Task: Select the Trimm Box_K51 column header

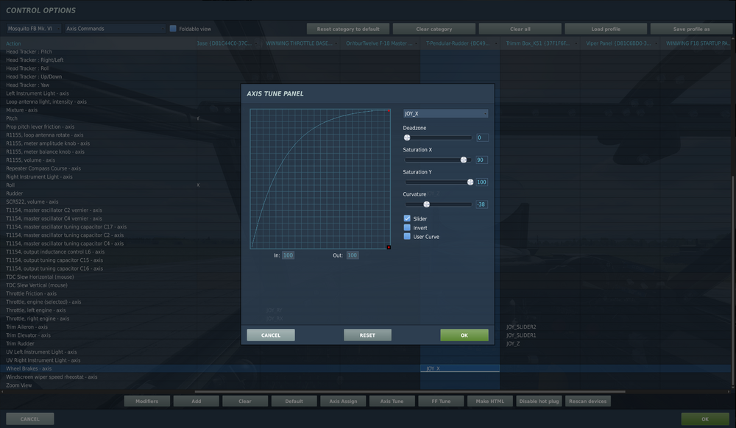Action: (540, 43)
